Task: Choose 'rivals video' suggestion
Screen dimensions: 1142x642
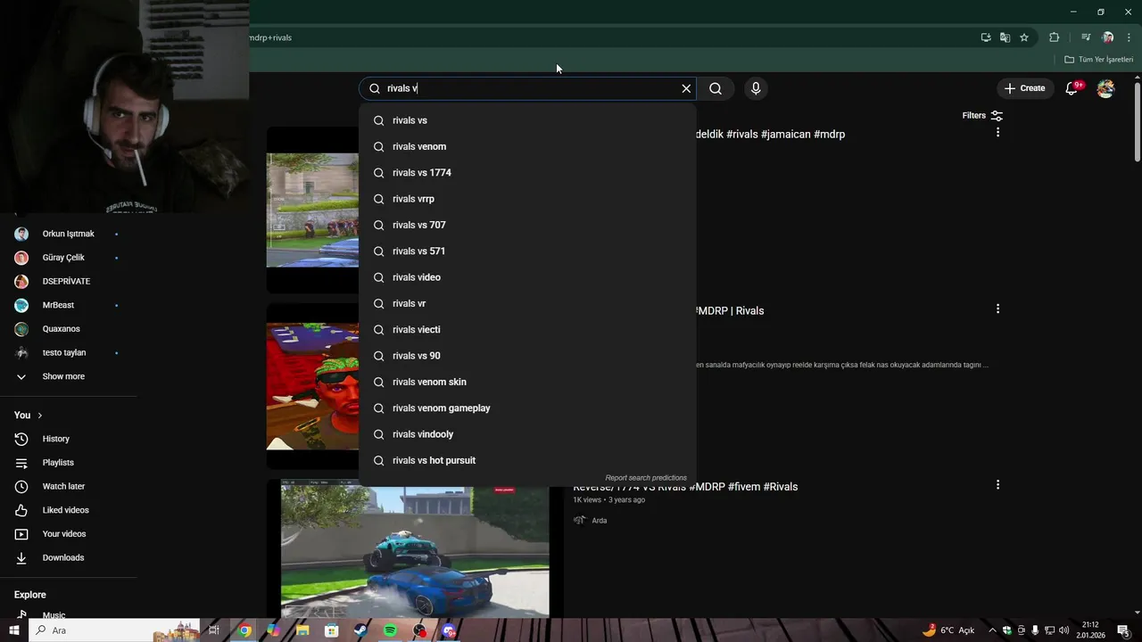Action: [x=527, y=277]
